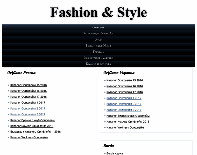Open Каталог Орифлейм 2 2017 under Oriflame Украина
This screenshot has width=197, height=155.
click(124, 104)
